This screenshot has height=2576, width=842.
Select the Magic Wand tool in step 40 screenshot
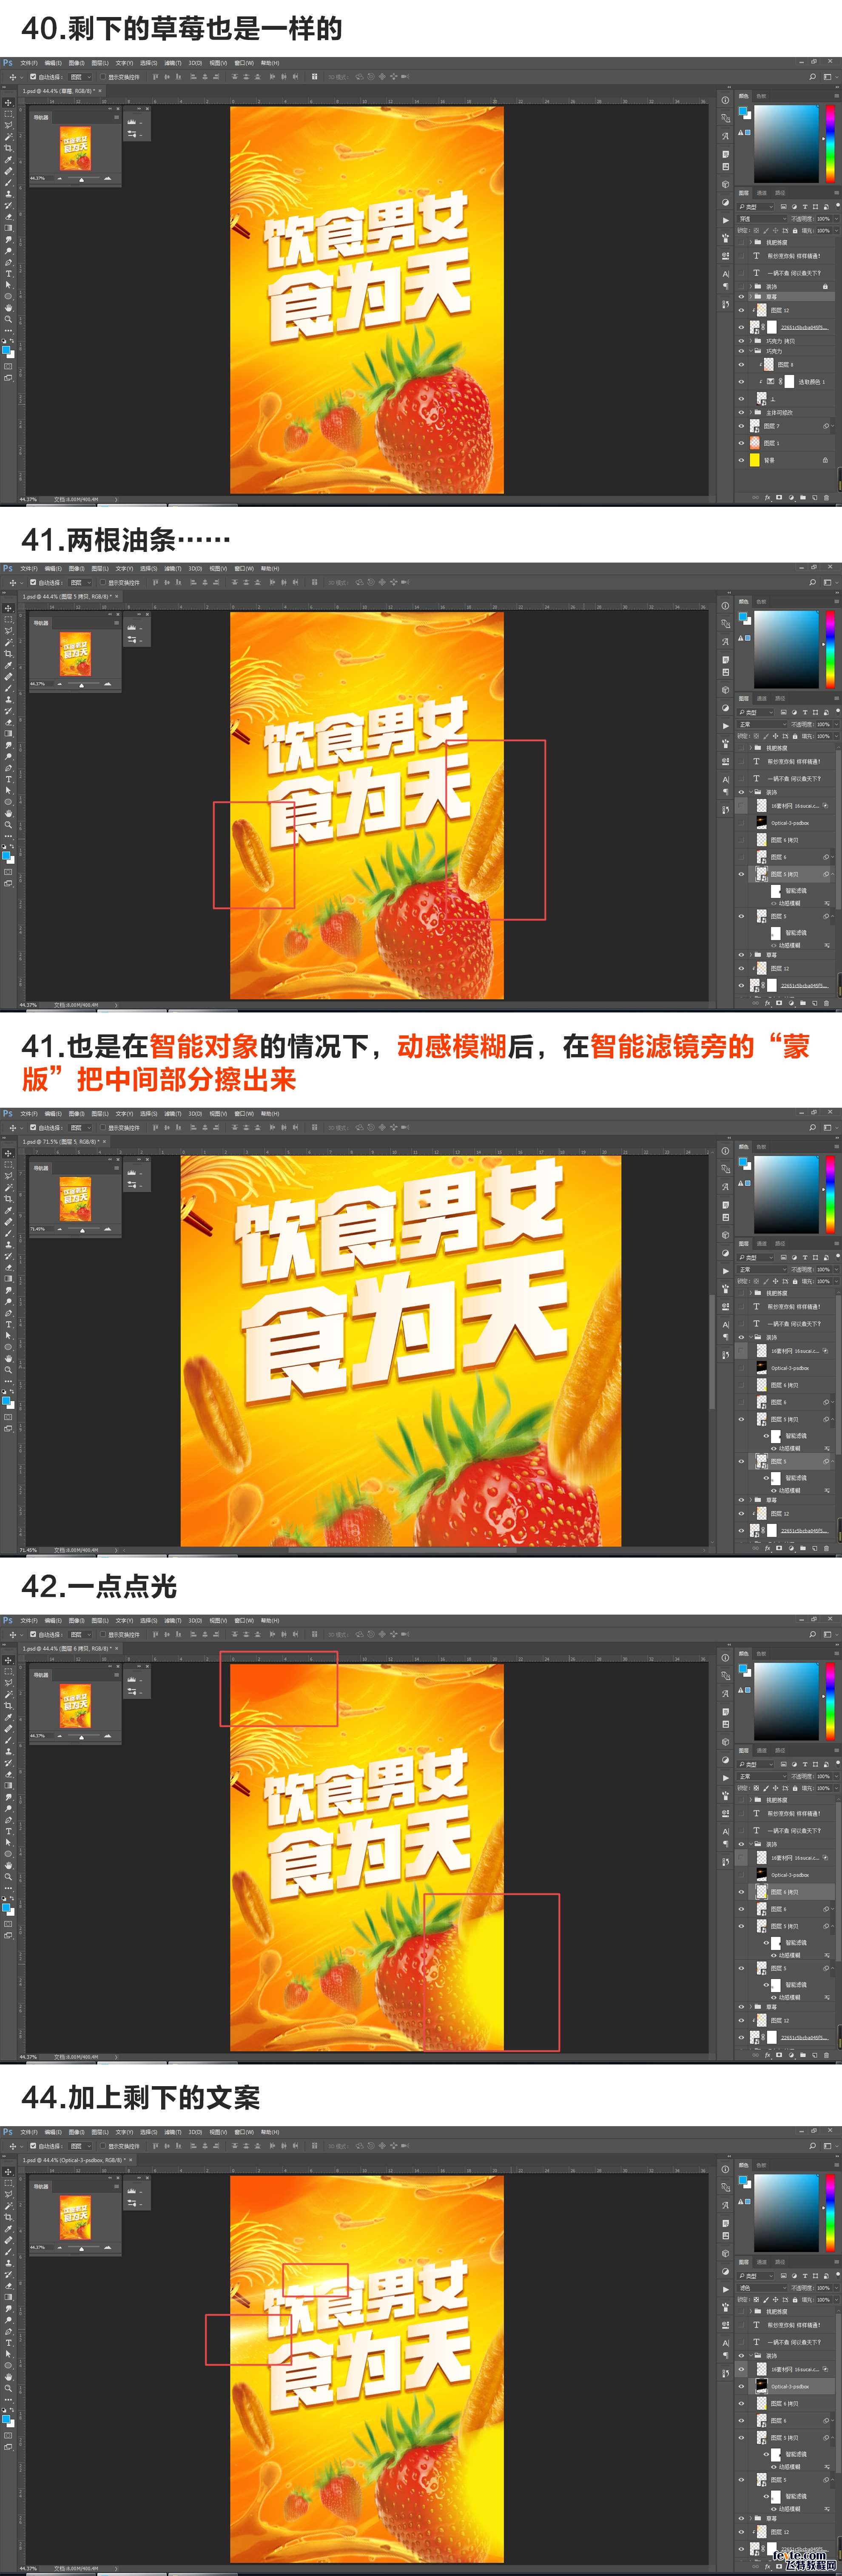point(8,137)
